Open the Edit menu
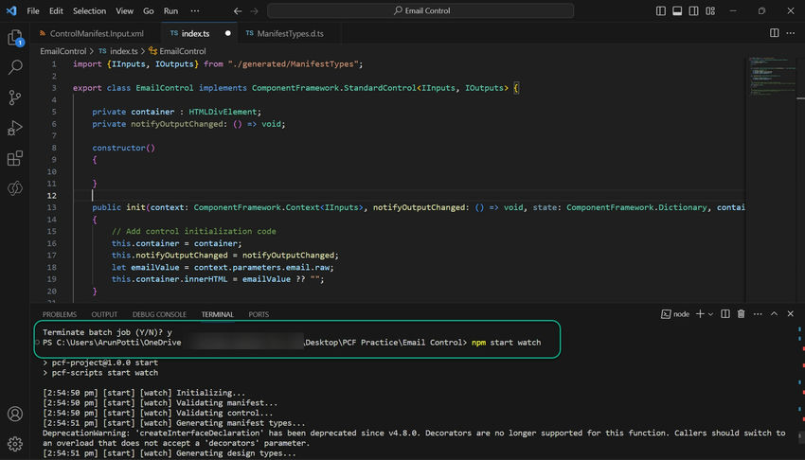Image resolution: width=805 pixels, height=460 pixels. pyautogui.click(x=56, y=10)
